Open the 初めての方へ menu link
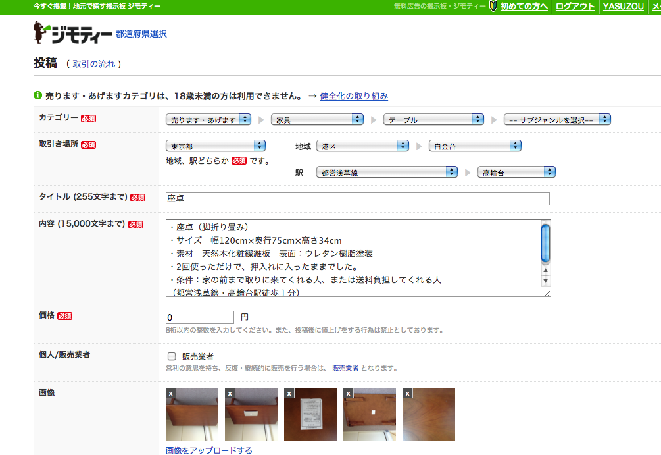661x455 pixels. [x=524, y=7]
